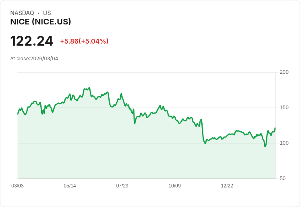Click the 03/03 date on x-axis
The height and width of the screenshot is (207, 300).
18,186
